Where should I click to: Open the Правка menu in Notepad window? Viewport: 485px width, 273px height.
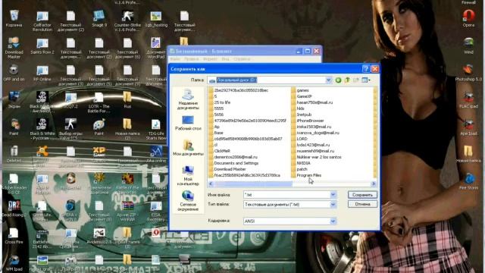point(192,59)
